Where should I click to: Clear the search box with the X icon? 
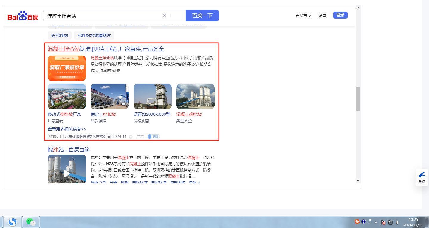(164, 15)
